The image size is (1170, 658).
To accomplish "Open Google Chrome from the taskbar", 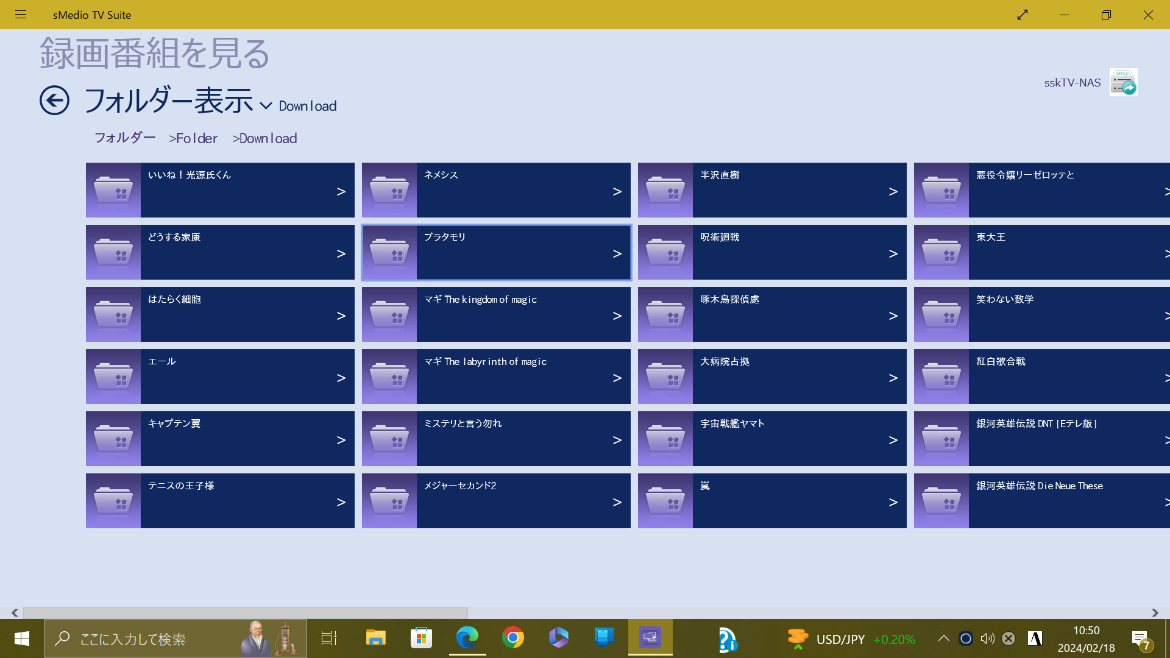I will (x=513, y=638).
